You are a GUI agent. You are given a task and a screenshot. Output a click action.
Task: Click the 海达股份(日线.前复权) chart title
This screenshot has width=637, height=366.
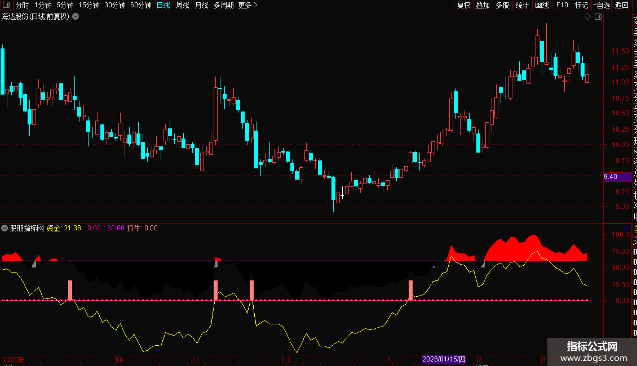point(36,17)
